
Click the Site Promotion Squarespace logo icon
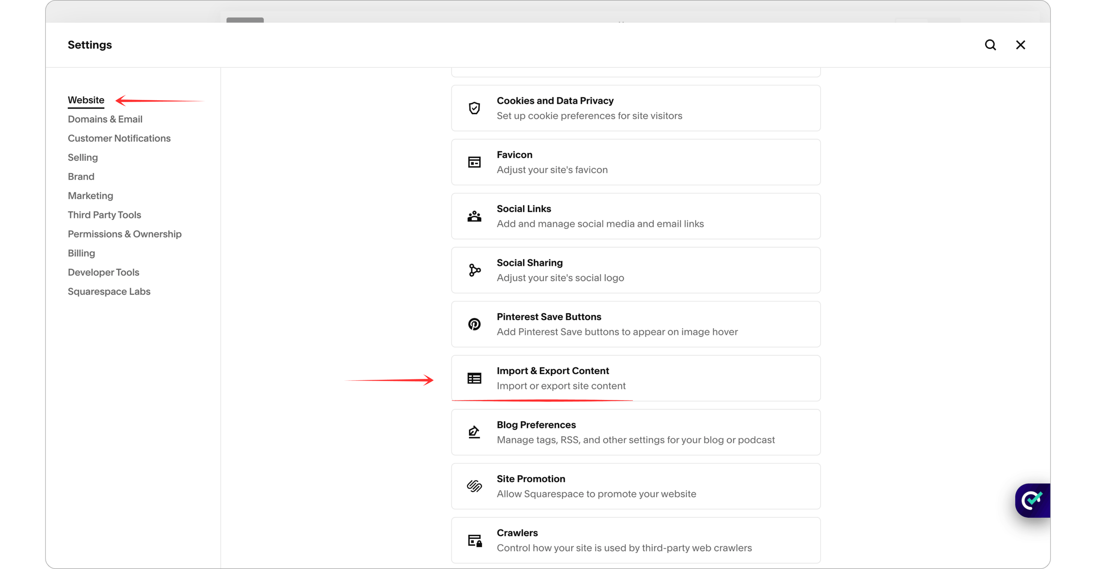(474, 486)
